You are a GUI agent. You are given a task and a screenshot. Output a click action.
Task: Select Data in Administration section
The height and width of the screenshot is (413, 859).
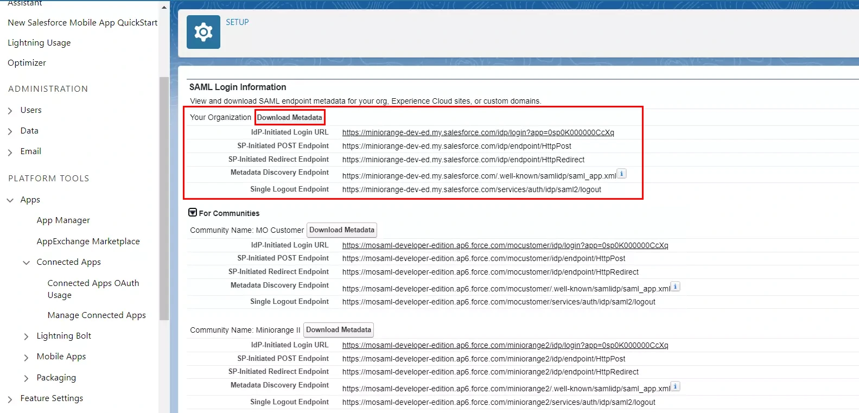coord(29,131)
